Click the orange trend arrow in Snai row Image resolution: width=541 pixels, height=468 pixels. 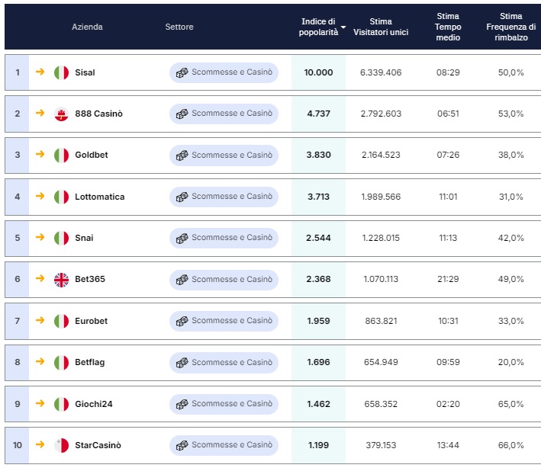[40, 237]
